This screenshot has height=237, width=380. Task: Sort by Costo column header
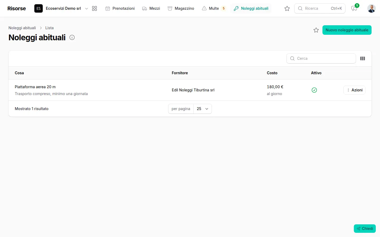[272, 73]
